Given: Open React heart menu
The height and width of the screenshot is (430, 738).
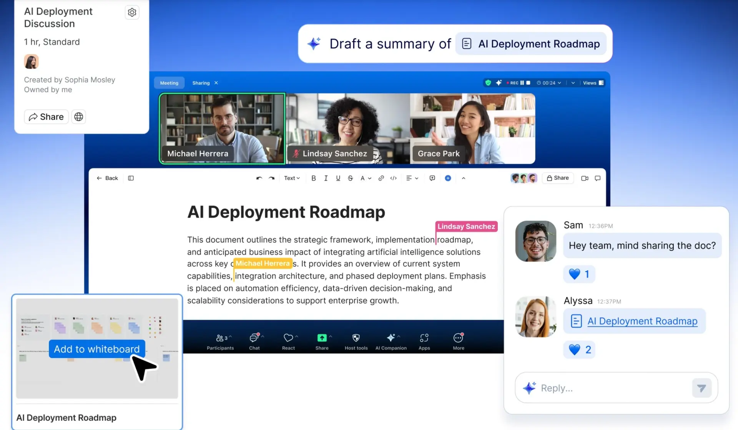Looking at the screenshot, I should pyautogui.click(x=288, y=341).
